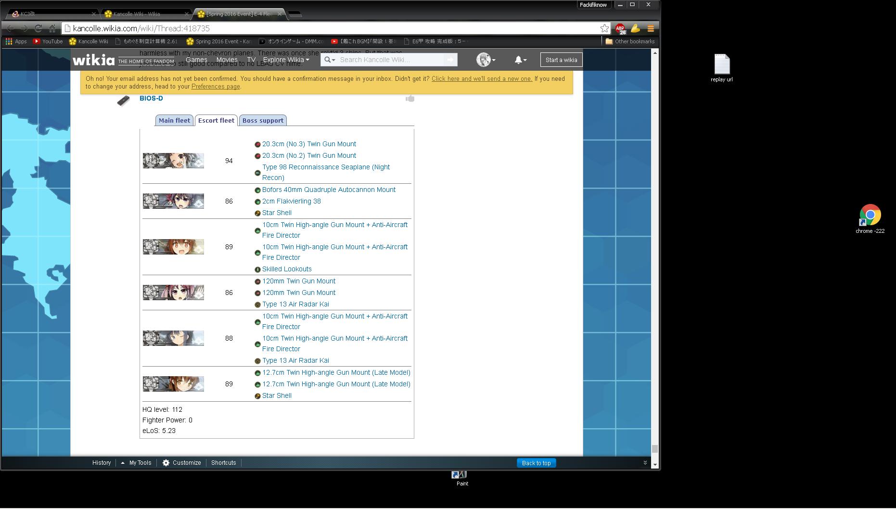Open 20.3cm (No.2) Twin Gun Mount link
Screen dimensions: 896x509
click(x=309, y=155)
